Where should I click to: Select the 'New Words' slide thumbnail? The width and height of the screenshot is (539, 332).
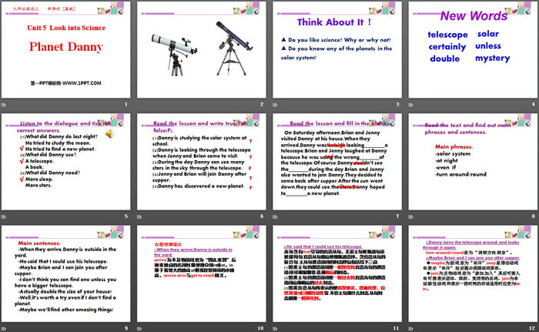tap(473, 49)
